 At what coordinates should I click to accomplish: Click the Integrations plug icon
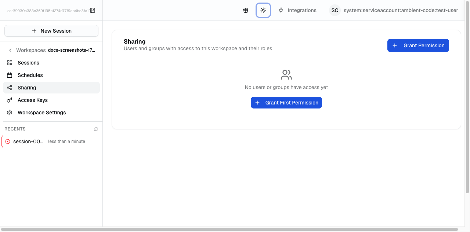point(281,10)
